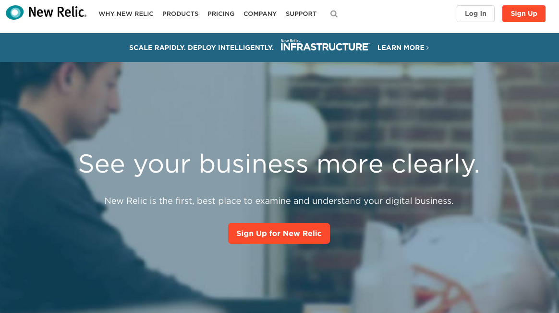Click the Log In button
Screen dimensions: 559x313
click(475, 13)
